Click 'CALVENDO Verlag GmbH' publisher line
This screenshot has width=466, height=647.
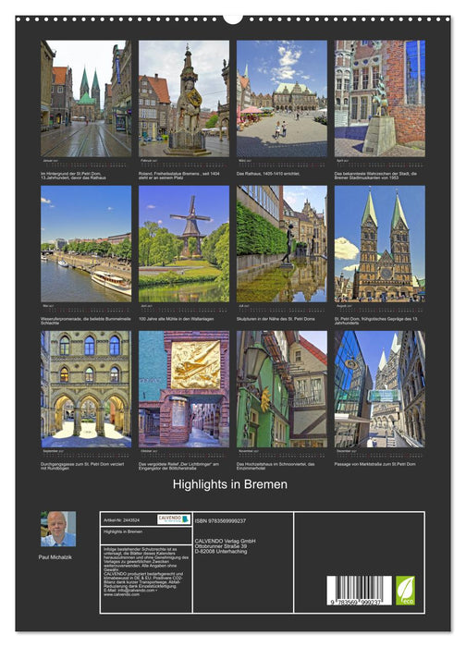pyautogui.click(x=225, y=541)
